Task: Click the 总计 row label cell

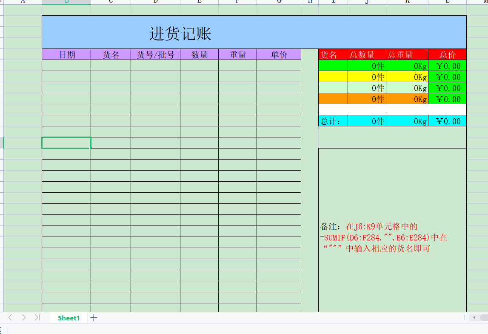Action: (x=333, y=121)
